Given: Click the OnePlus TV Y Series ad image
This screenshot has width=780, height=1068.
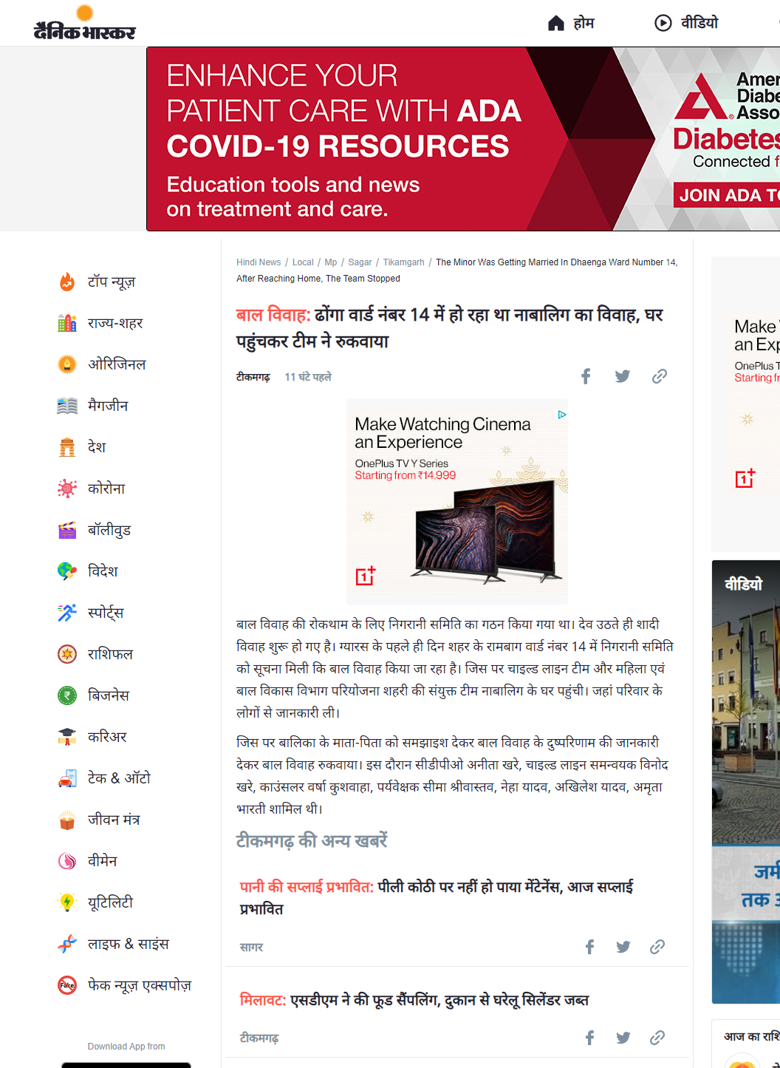Looking at the screenshot, I should [457, 502].
